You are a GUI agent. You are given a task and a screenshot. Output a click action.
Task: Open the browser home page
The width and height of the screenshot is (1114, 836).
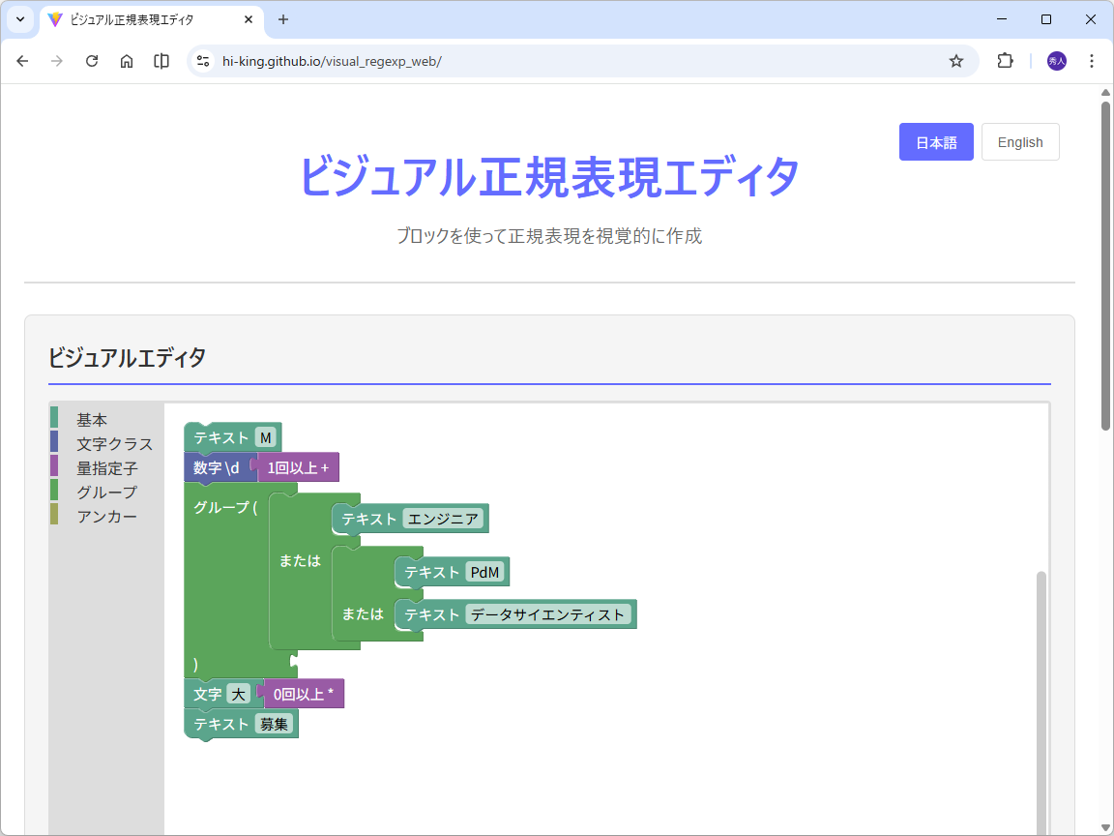(x=127, y=60)
